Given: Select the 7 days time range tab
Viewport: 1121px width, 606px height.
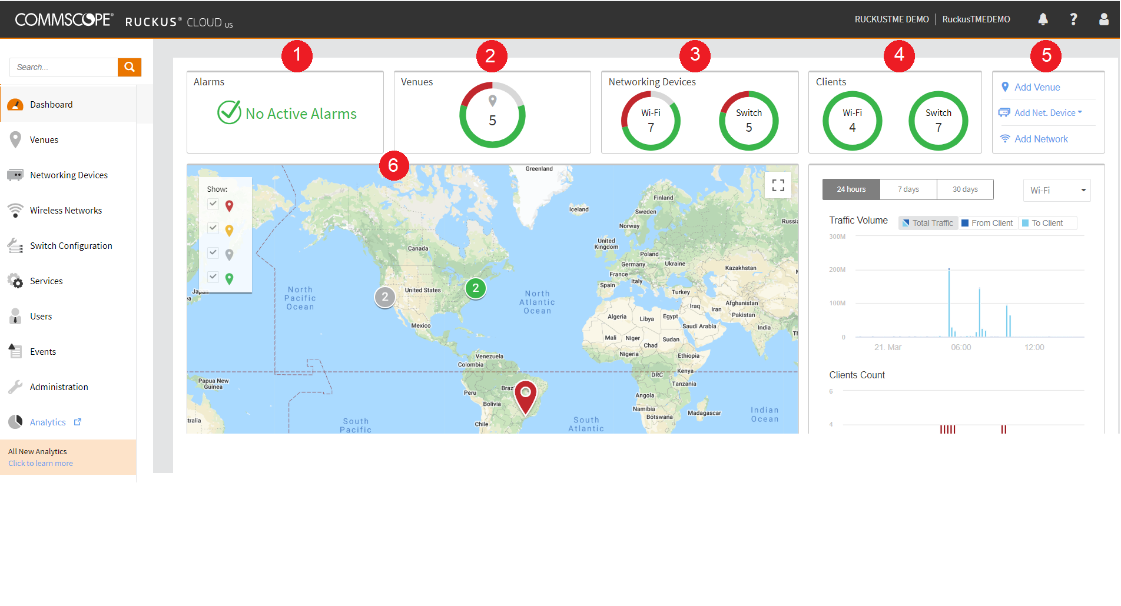Looking at the screenshot, I should (x=908, y=189).
